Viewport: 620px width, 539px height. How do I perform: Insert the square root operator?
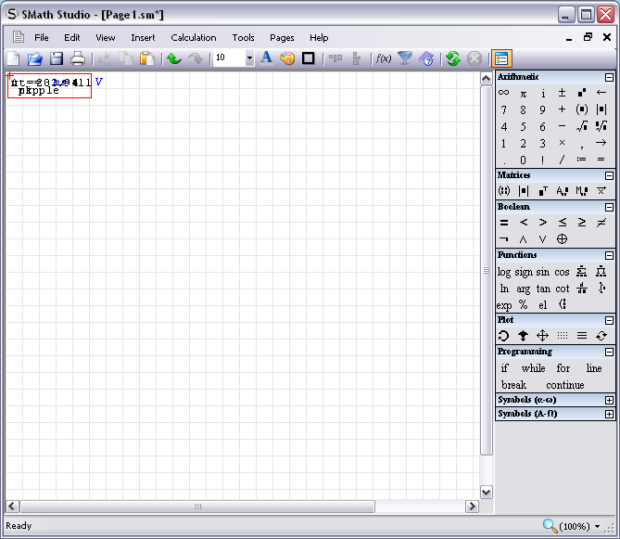[581, 126]
